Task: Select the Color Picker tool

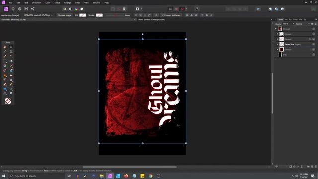Action: click(x=5, y=52)
